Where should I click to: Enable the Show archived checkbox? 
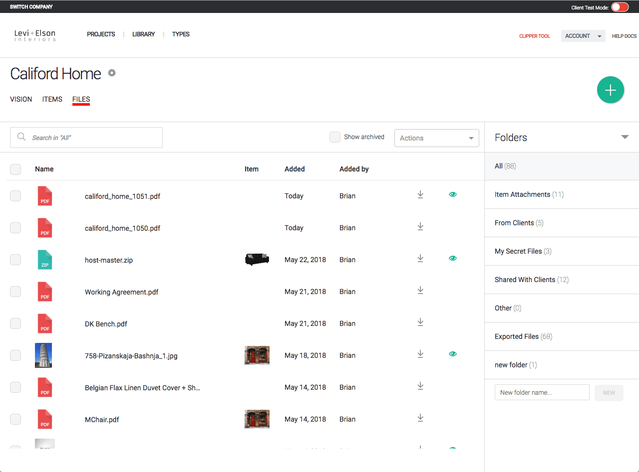pos(335,137)
